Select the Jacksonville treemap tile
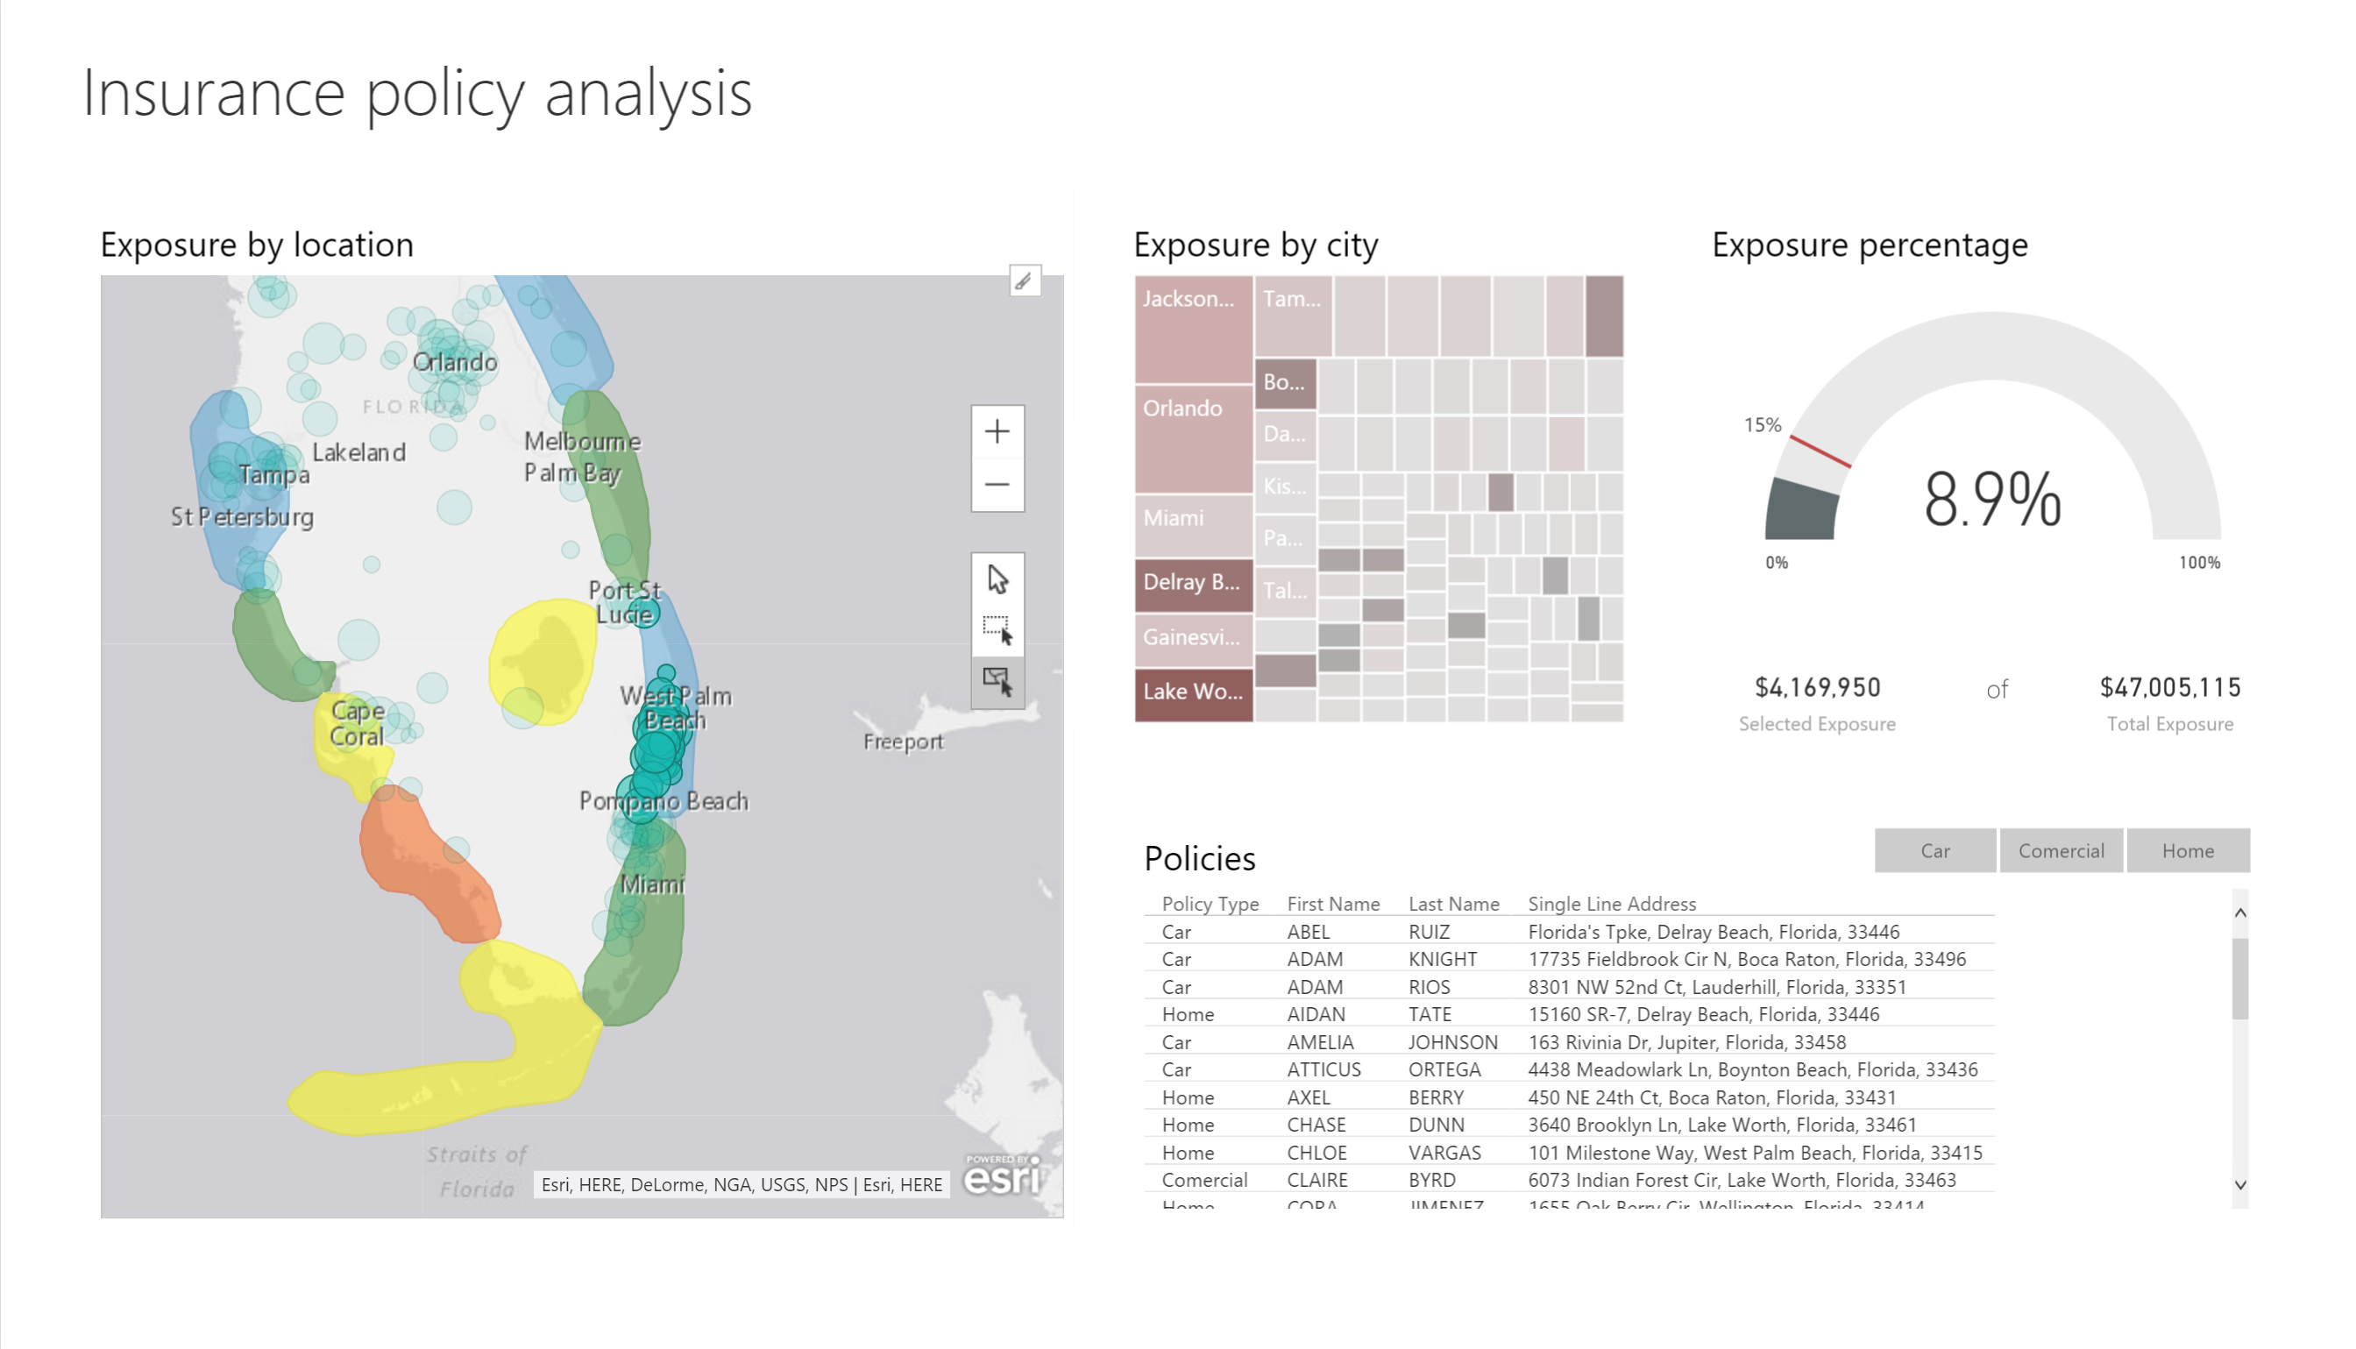This screenshot has height=1349, width=2356. pos(1193,330)
